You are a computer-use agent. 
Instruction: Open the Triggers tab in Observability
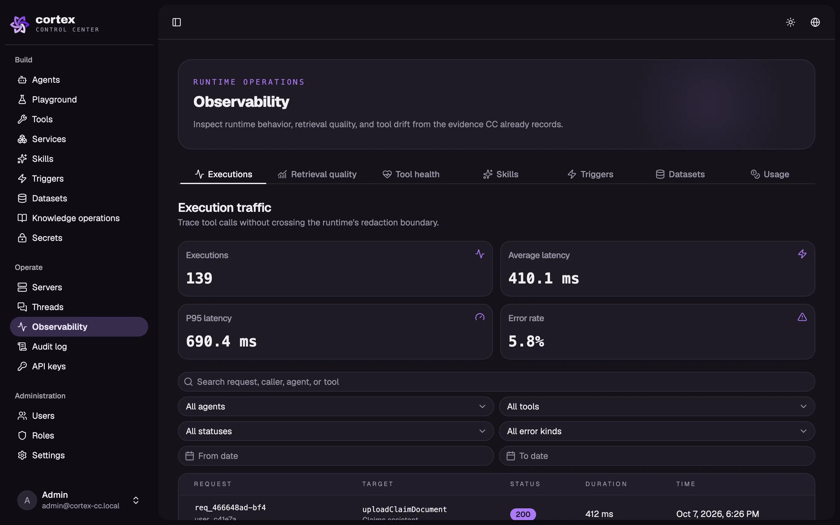click(x=590, y=175)
